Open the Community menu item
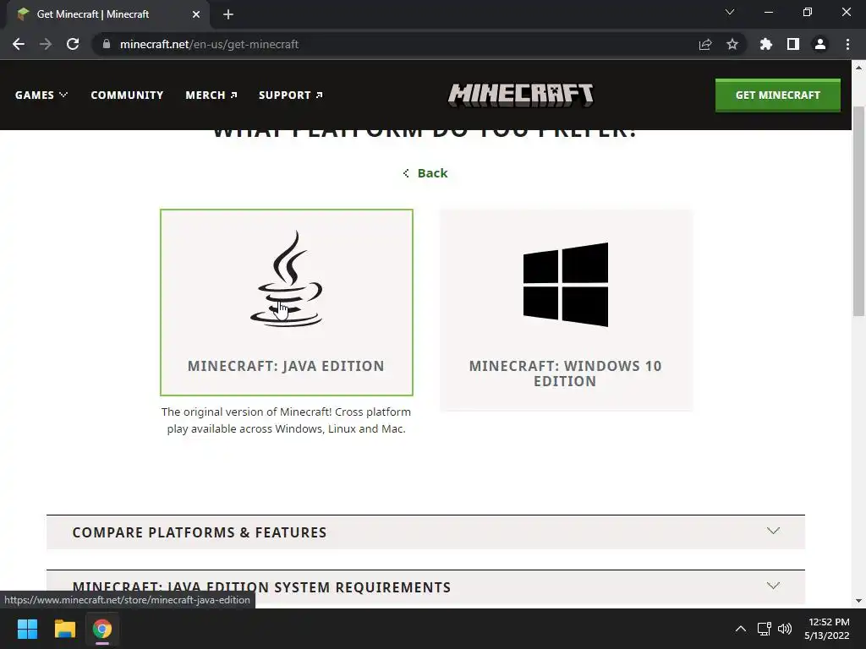The width and height of the screenshot is (866, 649). click(x=127, y=95)
